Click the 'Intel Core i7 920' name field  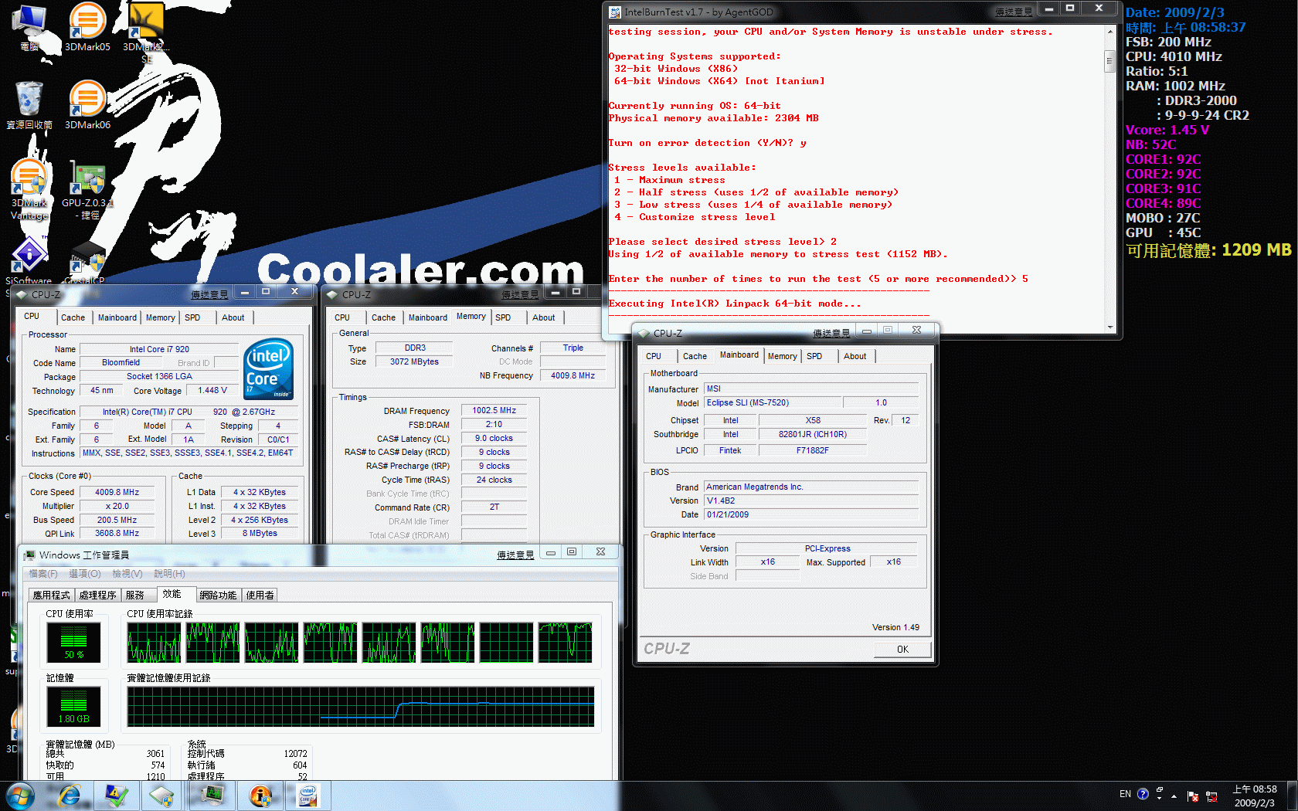[x=159, y=349]
